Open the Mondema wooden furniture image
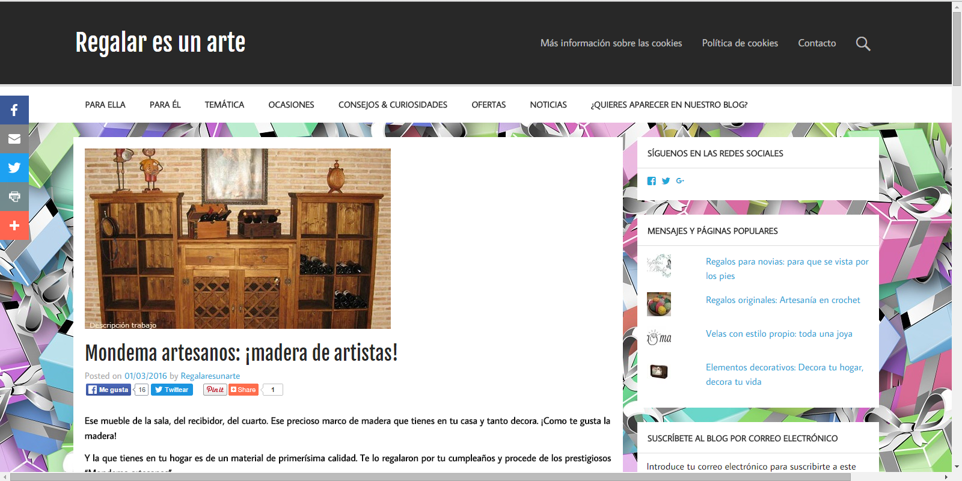The height and width of the screenshot is (481, 962). [237, 239]
